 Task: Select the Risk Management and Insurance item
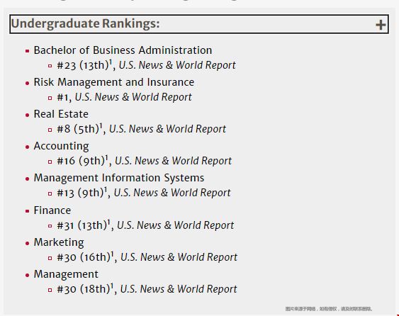(113, 82)
